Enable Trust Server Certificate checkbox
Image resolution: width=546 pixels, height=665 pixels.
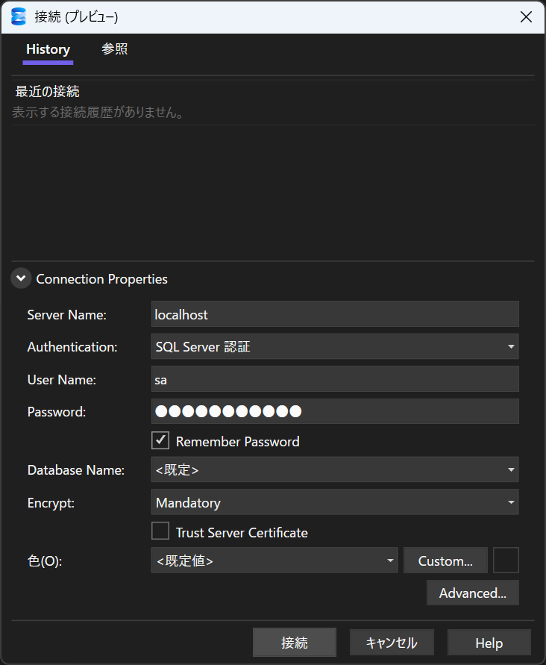[160, 531]
